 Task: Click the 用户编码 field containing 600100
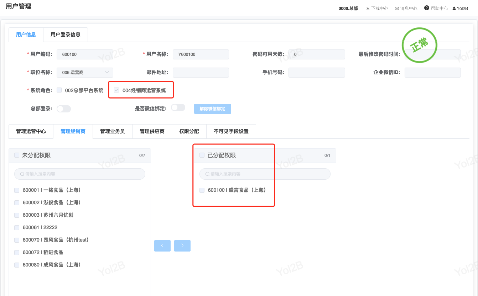tap(85, 54)
